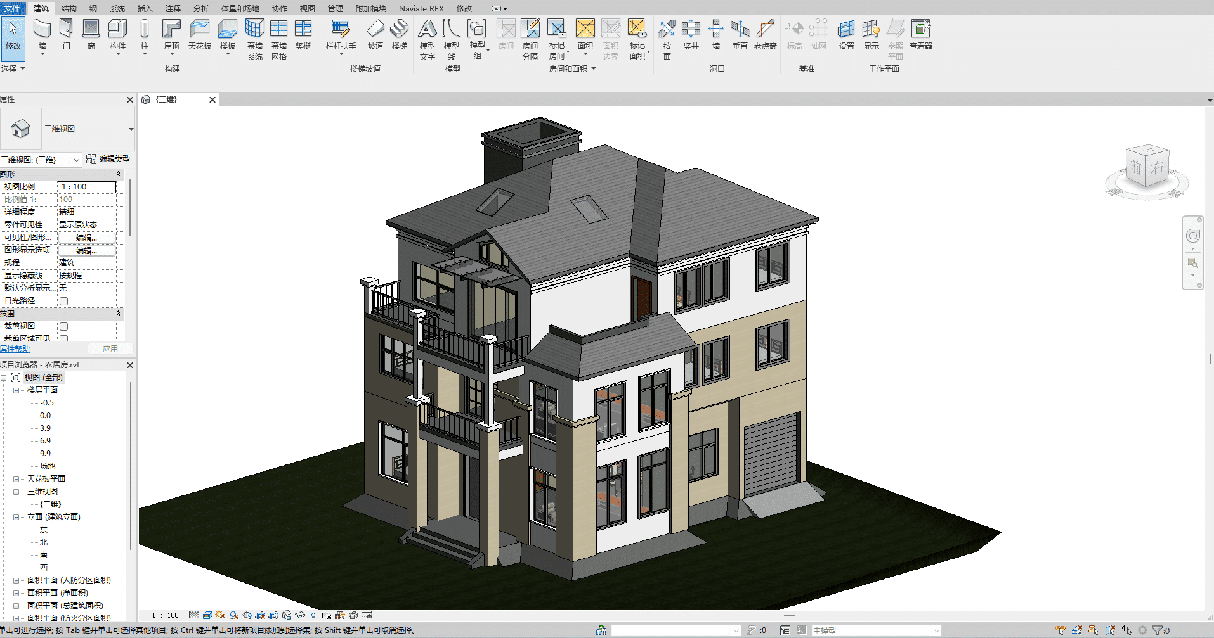Select the 构件 (Component) tool
Image resolution: width=1214 pixels, height=638 pixels.
[x=118, y=35]
